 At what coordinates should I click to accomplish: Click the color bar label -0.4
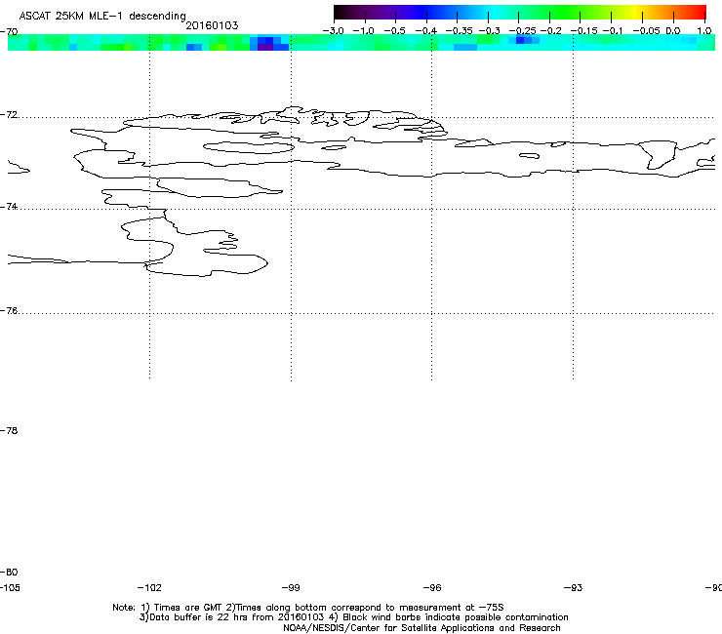point(426,31)
